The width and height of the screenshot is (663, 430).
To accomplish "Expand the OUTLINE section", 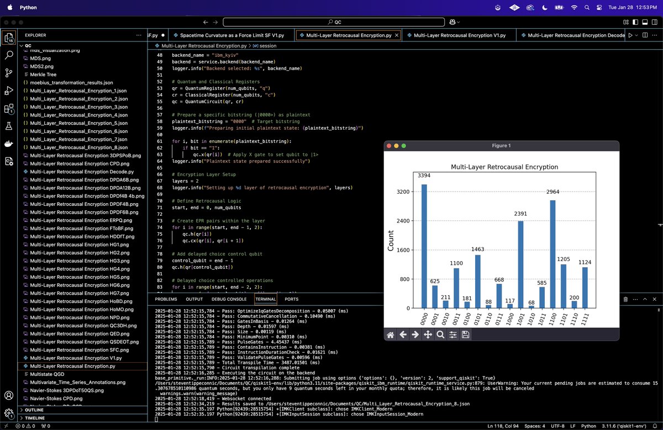I will point(35,410).
